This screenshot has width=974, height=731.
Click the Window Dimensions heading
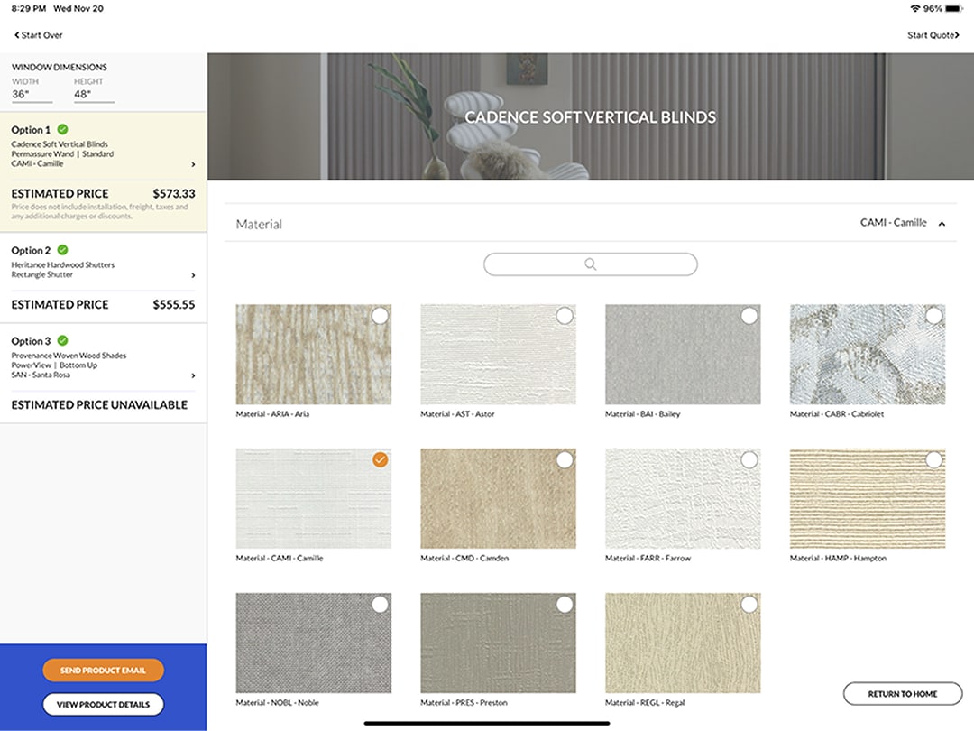(59, 67)
